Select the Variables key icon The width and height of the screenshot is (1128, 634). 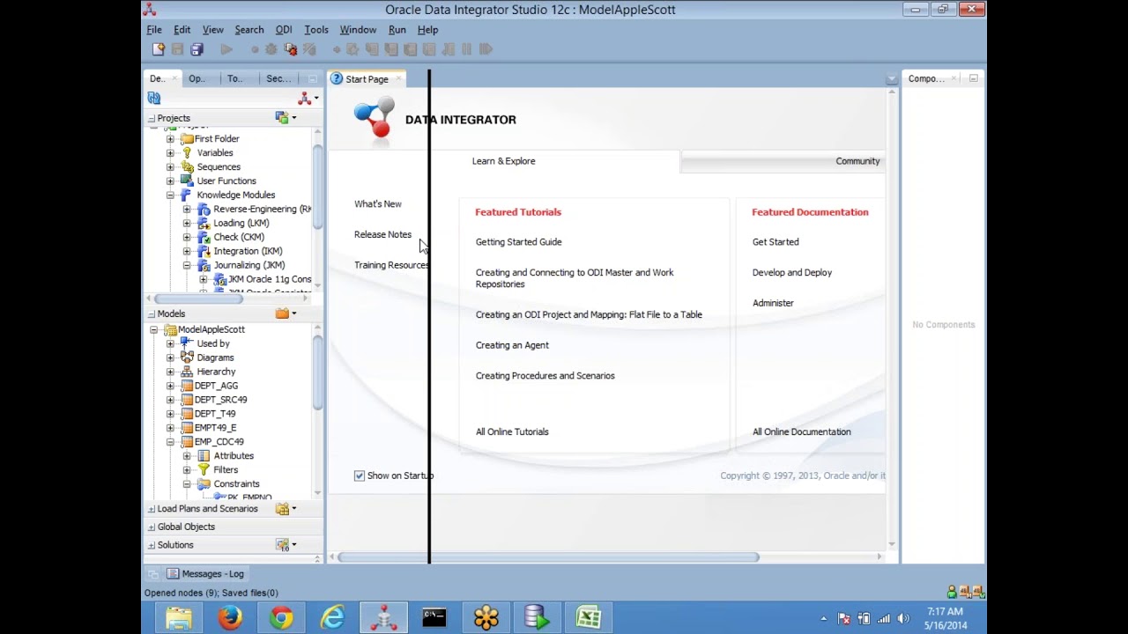click(187, 153)
